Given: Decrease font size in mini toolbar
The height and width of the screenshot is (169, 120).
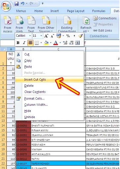Looking at the screenshot, I should [x=52, y=36].
